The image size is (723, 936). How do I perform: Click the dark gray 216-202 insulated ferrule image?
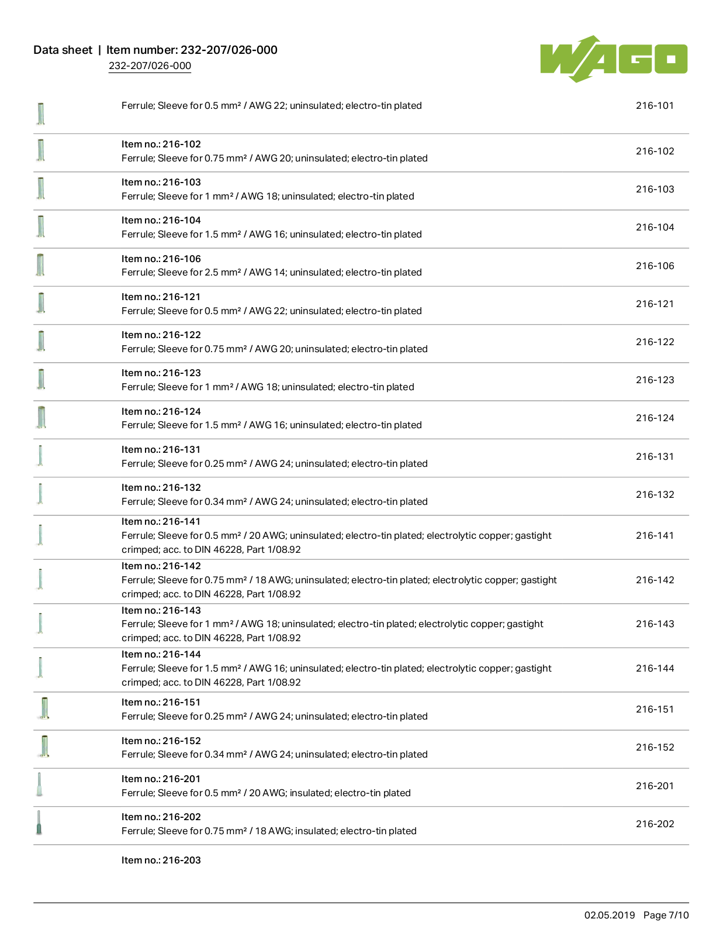[39, 823]
